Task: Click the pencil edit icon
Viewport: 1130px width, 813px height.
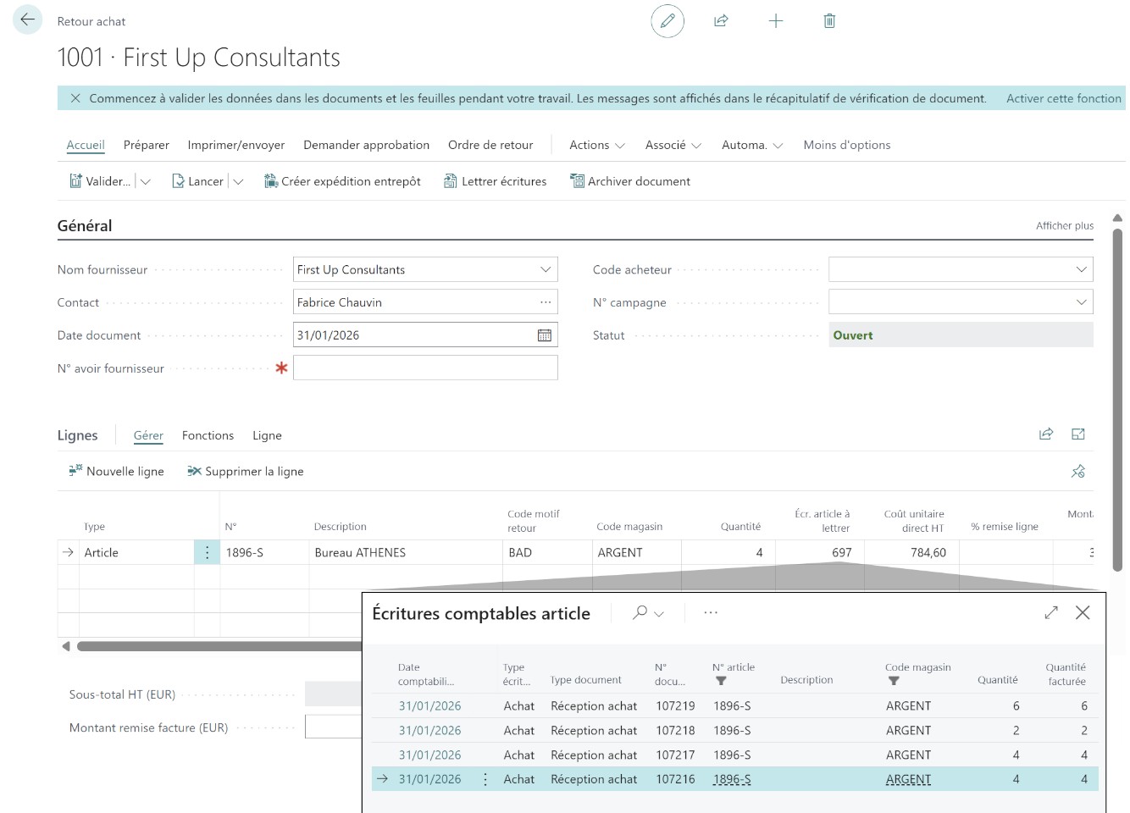Action: pos(667,21)
